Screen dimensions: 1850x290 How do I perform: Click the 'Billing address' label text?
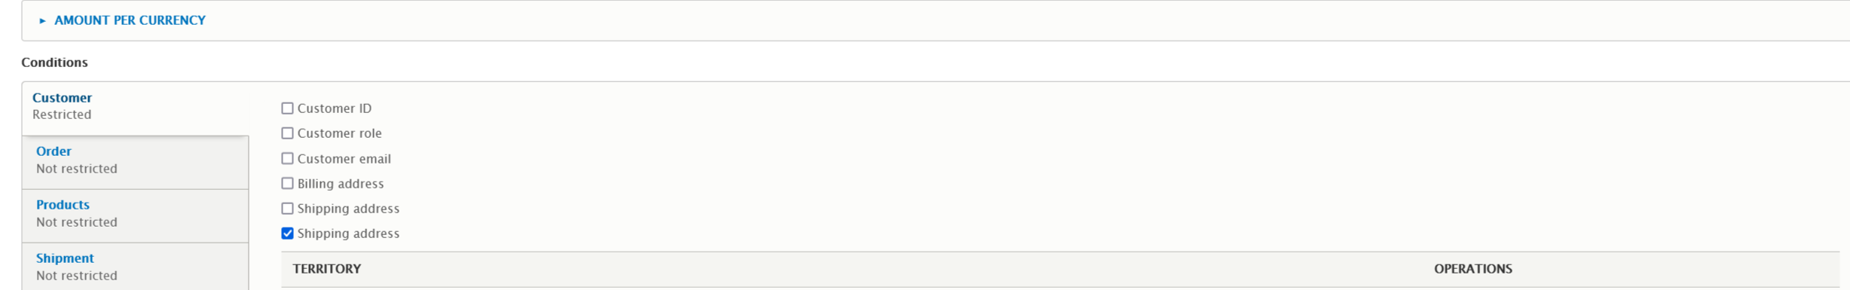(341, 184)
